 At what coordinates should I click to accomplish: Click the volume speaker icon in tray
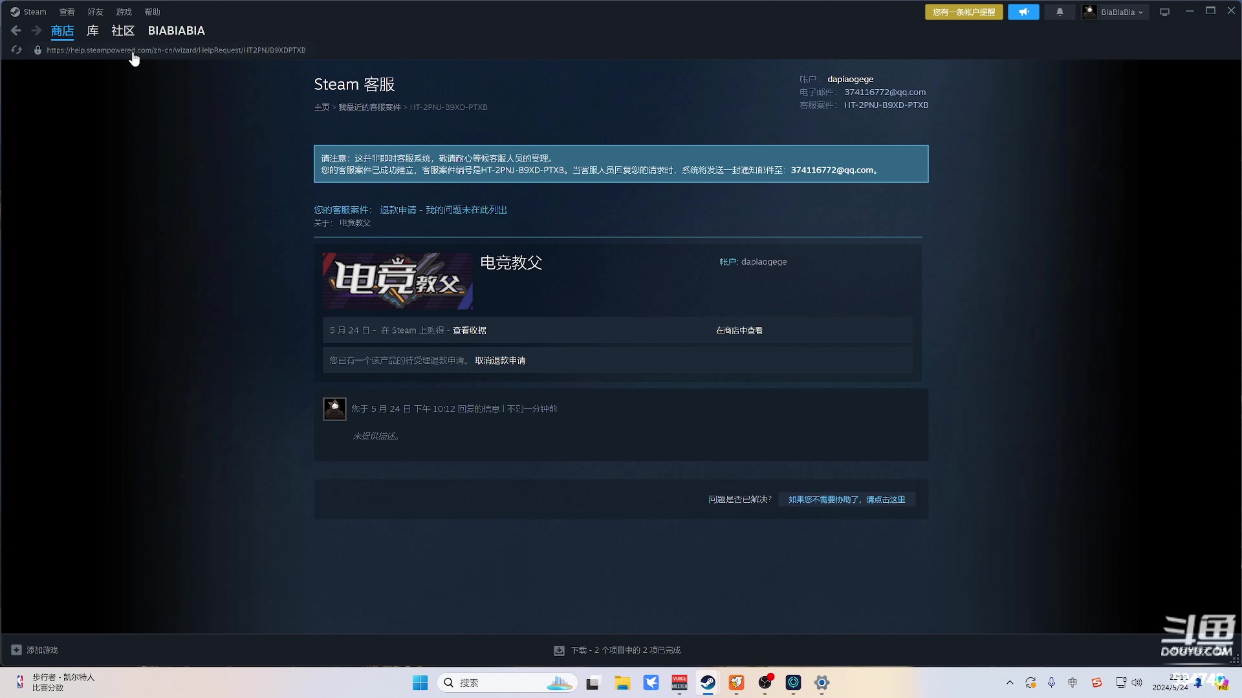point(1137,682)
